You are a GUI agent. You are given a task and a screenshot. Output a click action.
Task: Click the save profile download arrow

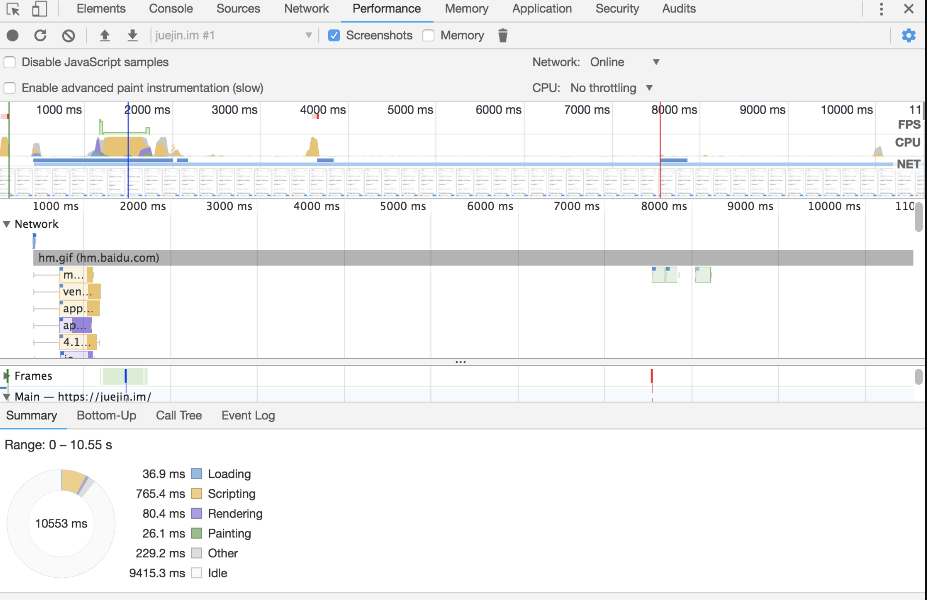tap(132, 35)
